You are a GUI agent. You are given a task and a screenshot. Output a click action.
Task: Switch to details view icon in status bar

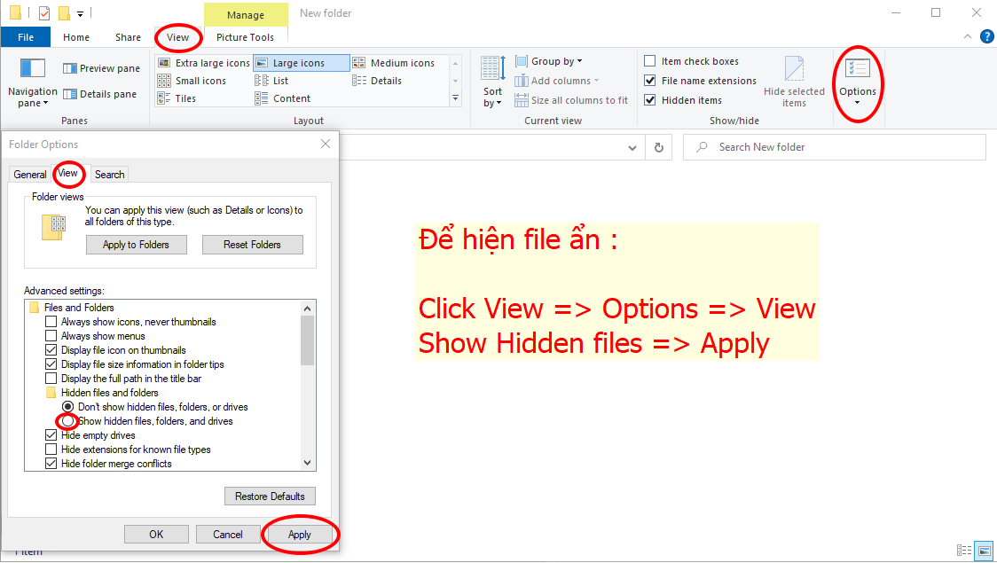(964, 551)
